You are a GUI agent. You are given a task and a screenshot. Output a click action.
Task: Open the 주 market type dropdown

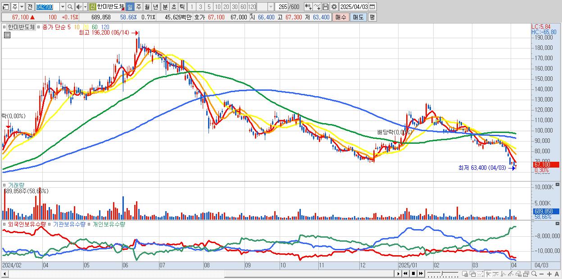(22, 7)
